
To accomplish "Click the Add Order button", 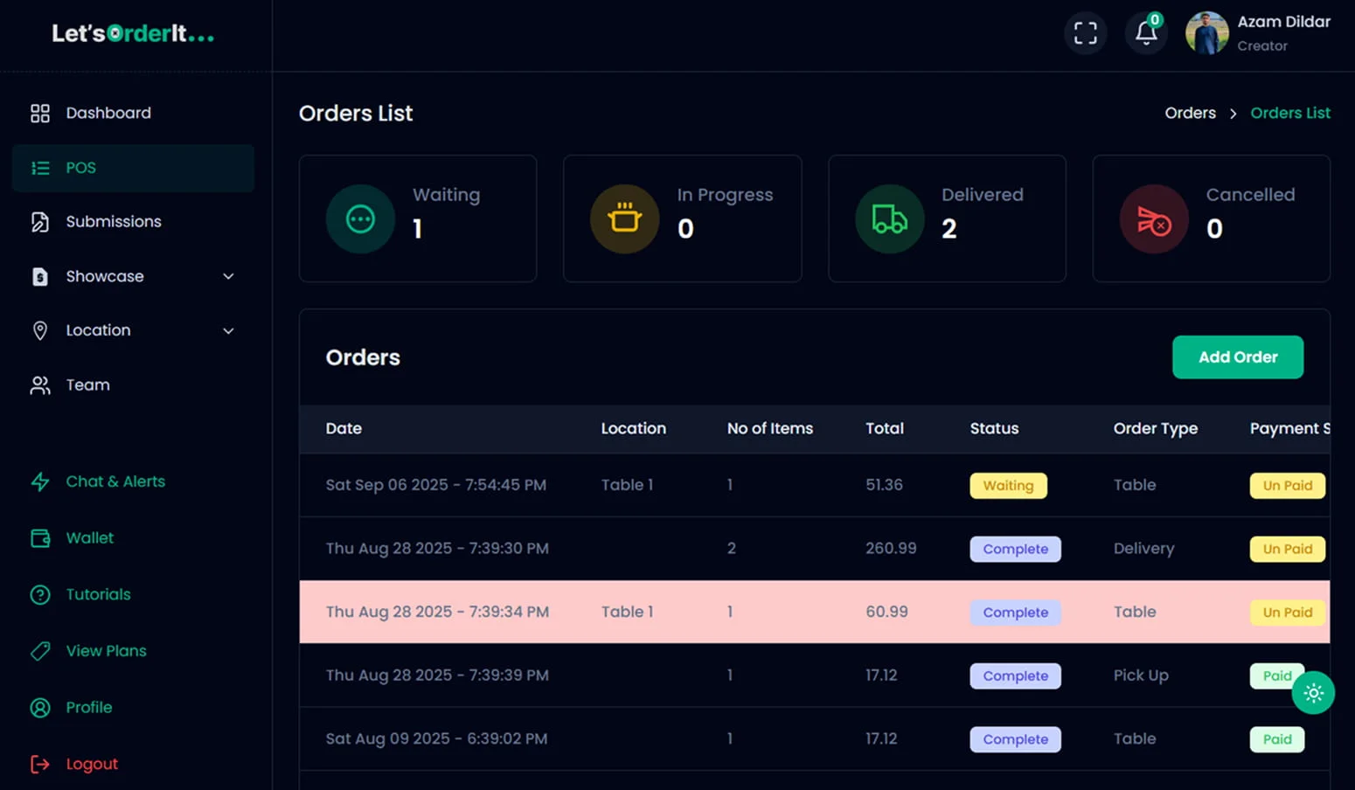I will [x=1237, y=357].
